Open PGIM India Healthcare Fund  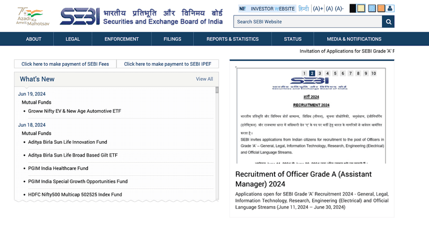pos(58,168)
